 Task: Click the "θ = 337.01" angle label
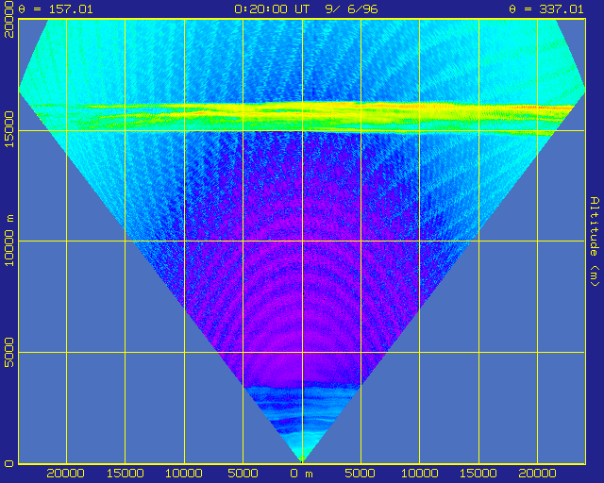tap(546, 9)
